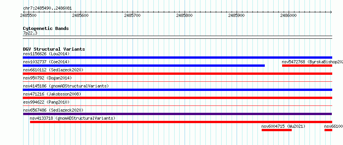Select the blue nsv1032737 variant bar
This screenshot has width=343, height=145.
pyautogui.click(x=144, y=66)
